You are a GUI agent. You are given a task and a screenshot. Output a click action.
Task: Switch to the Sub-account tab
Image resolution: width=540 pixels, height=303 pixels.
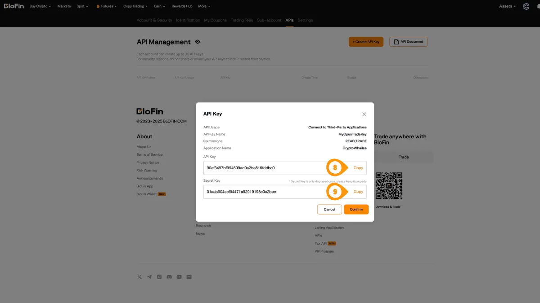(269, 20)
